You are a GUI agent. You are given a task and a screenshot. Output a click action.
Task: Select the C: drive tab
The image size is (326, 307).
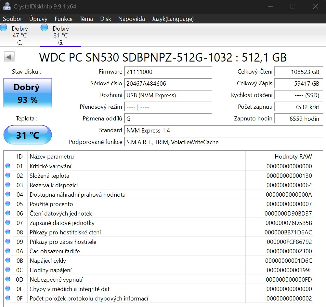click(x=20, y=35)
